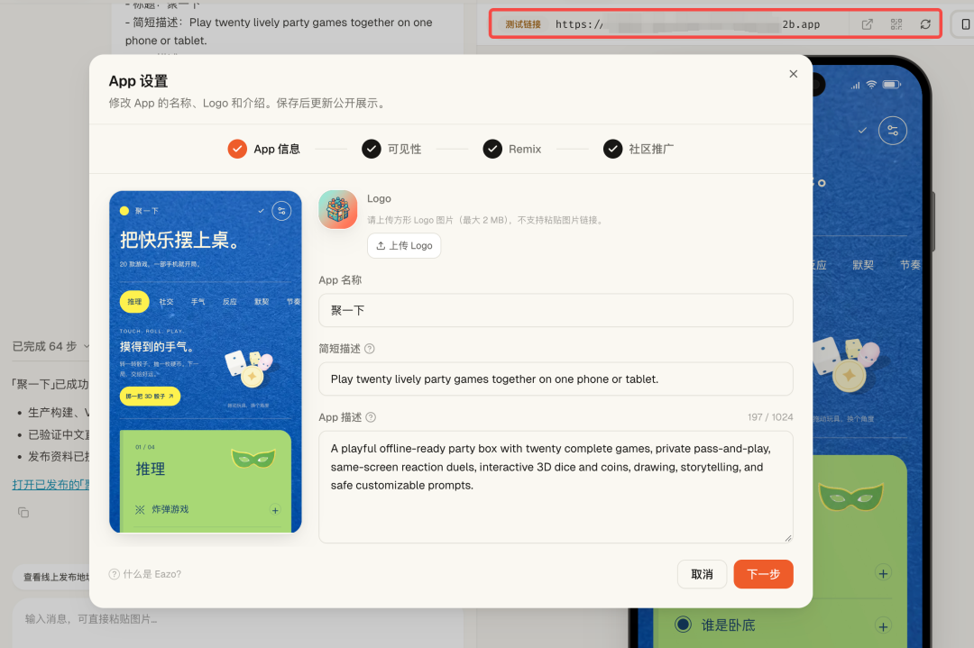This screenshot has width=974, height=648.
Task: Click inside the App 描述 text area
Action: coord(556,488)
